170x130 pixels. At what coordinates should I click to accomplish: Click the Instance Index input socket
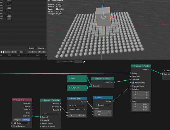coord(131,86)
